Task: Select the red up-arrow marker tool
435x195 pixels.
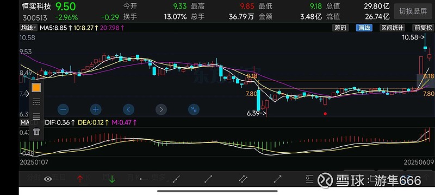Action: point(80,179)
